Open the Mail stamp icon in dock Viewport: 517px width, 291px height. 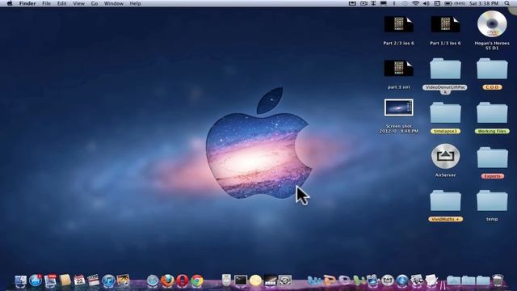[x=50, y=280]
